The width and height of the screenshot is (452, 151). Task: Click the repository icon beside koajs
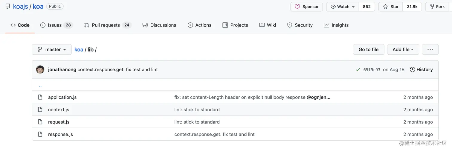pos(8,7)
